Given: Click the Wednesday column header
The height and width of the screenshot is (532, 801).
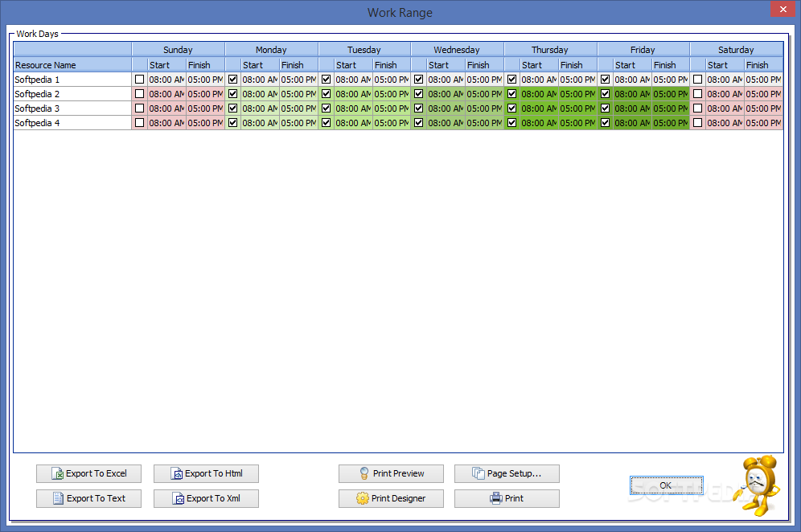Looking at the screenshot, I should pos(458,50).
